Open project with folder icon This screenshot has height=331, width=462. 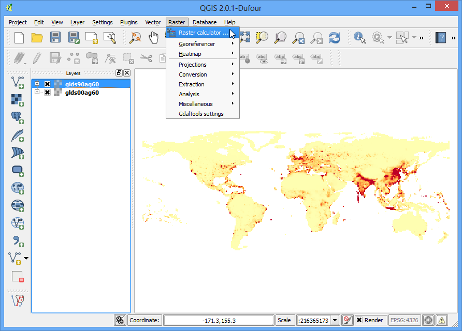pyautogui.click(x=37, y=38)
